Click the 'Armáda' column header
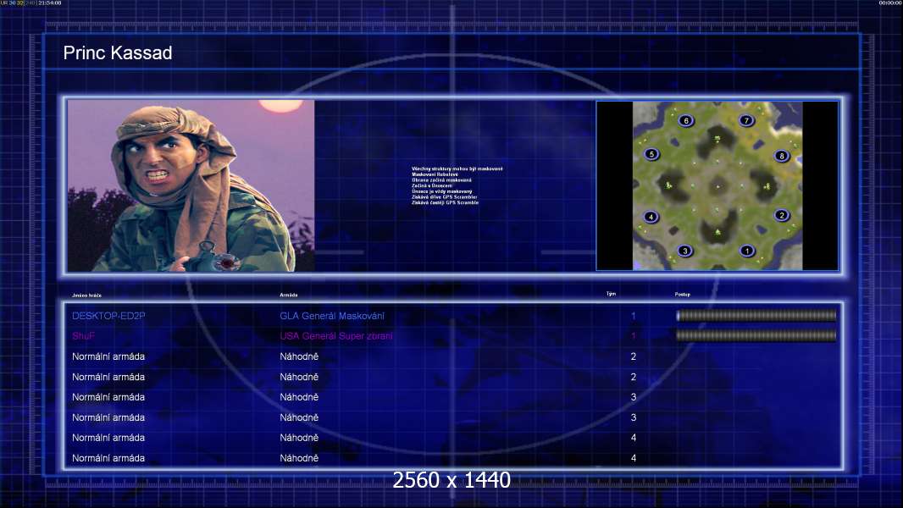This screenshot has height=508, width=903. [x=289, y=295]
